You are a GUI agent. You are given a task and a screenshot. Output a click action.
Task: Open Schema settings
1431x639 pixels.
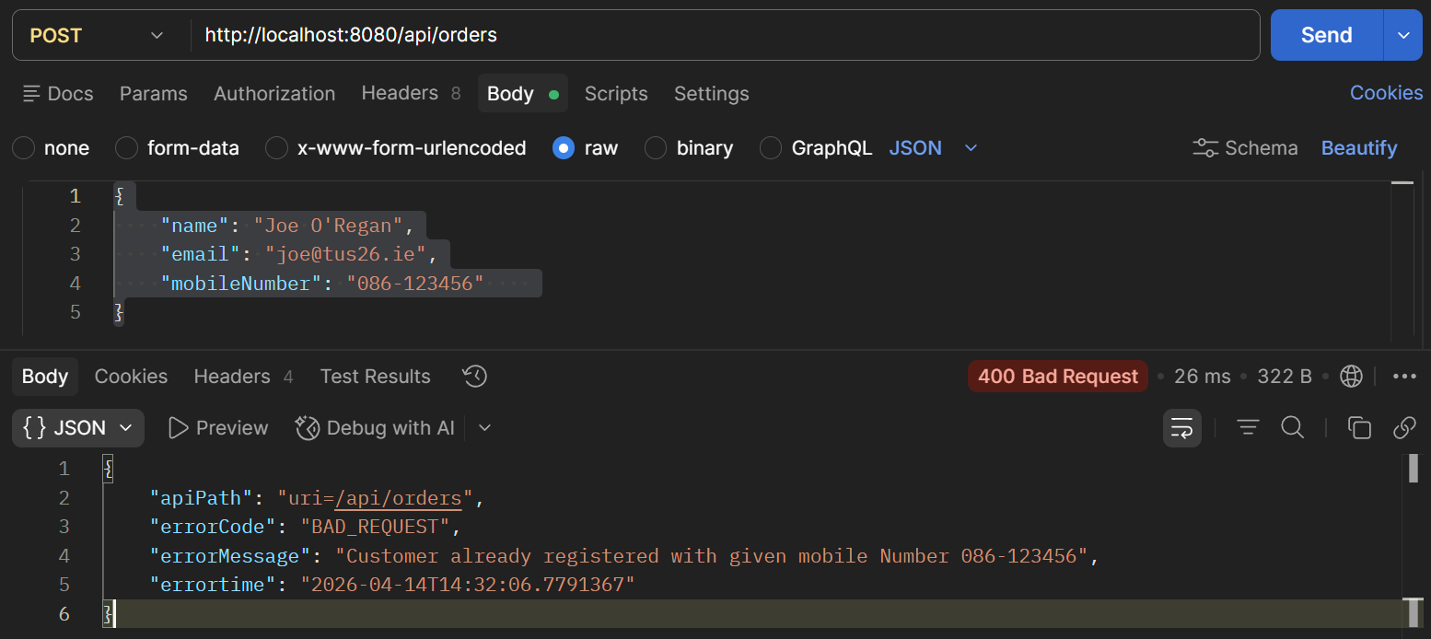pyautogui.click(x=1245, y=148)
